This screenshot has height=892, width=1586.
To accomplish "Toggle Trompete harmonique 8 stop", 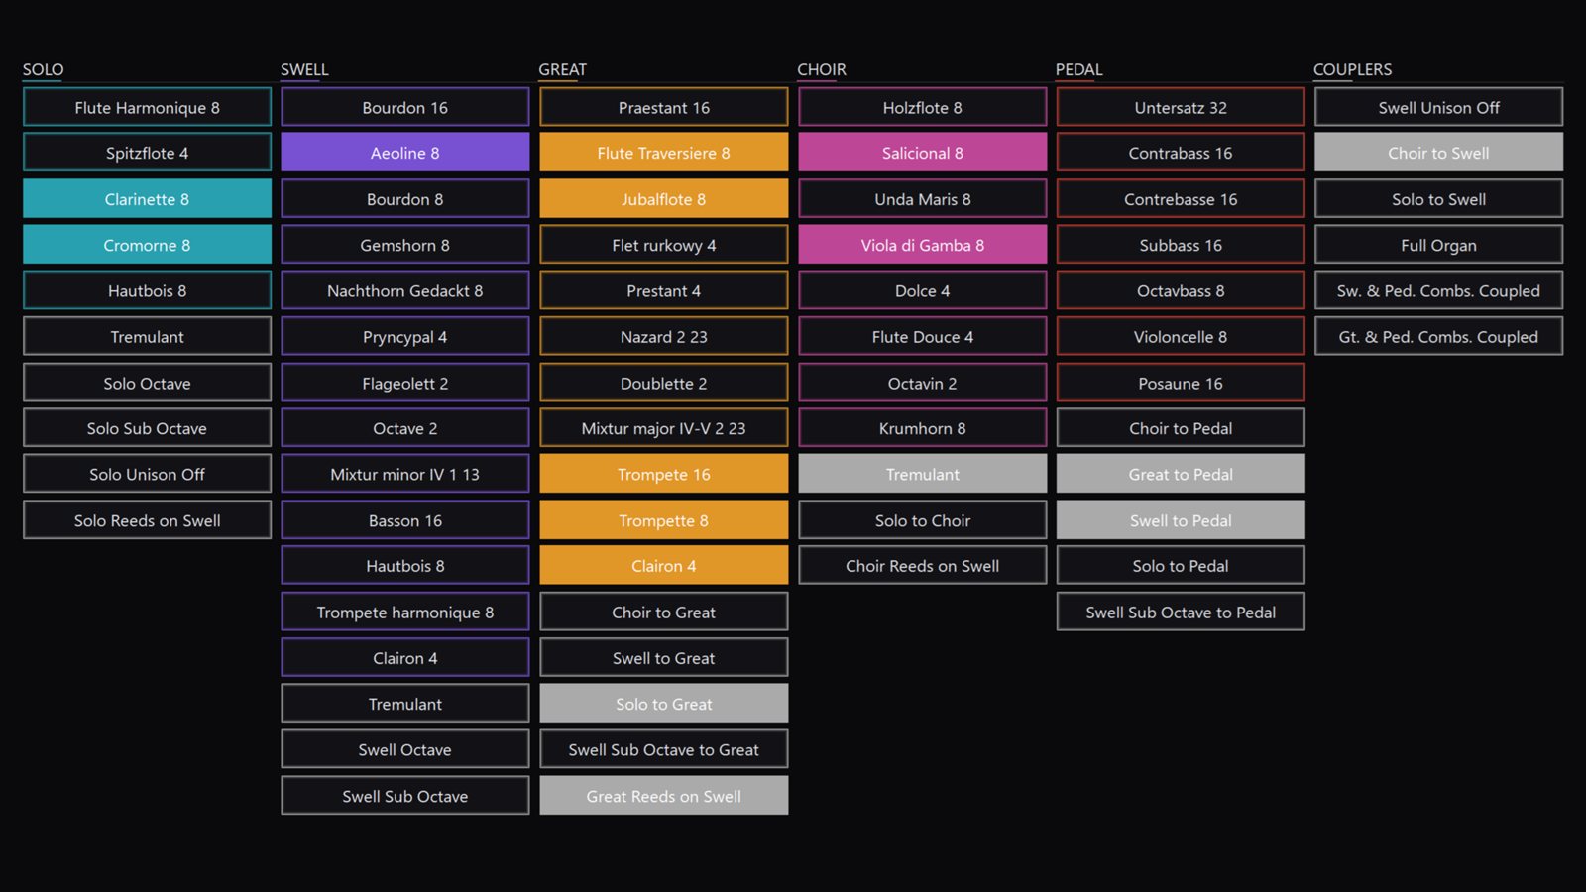I will [405, 612].
